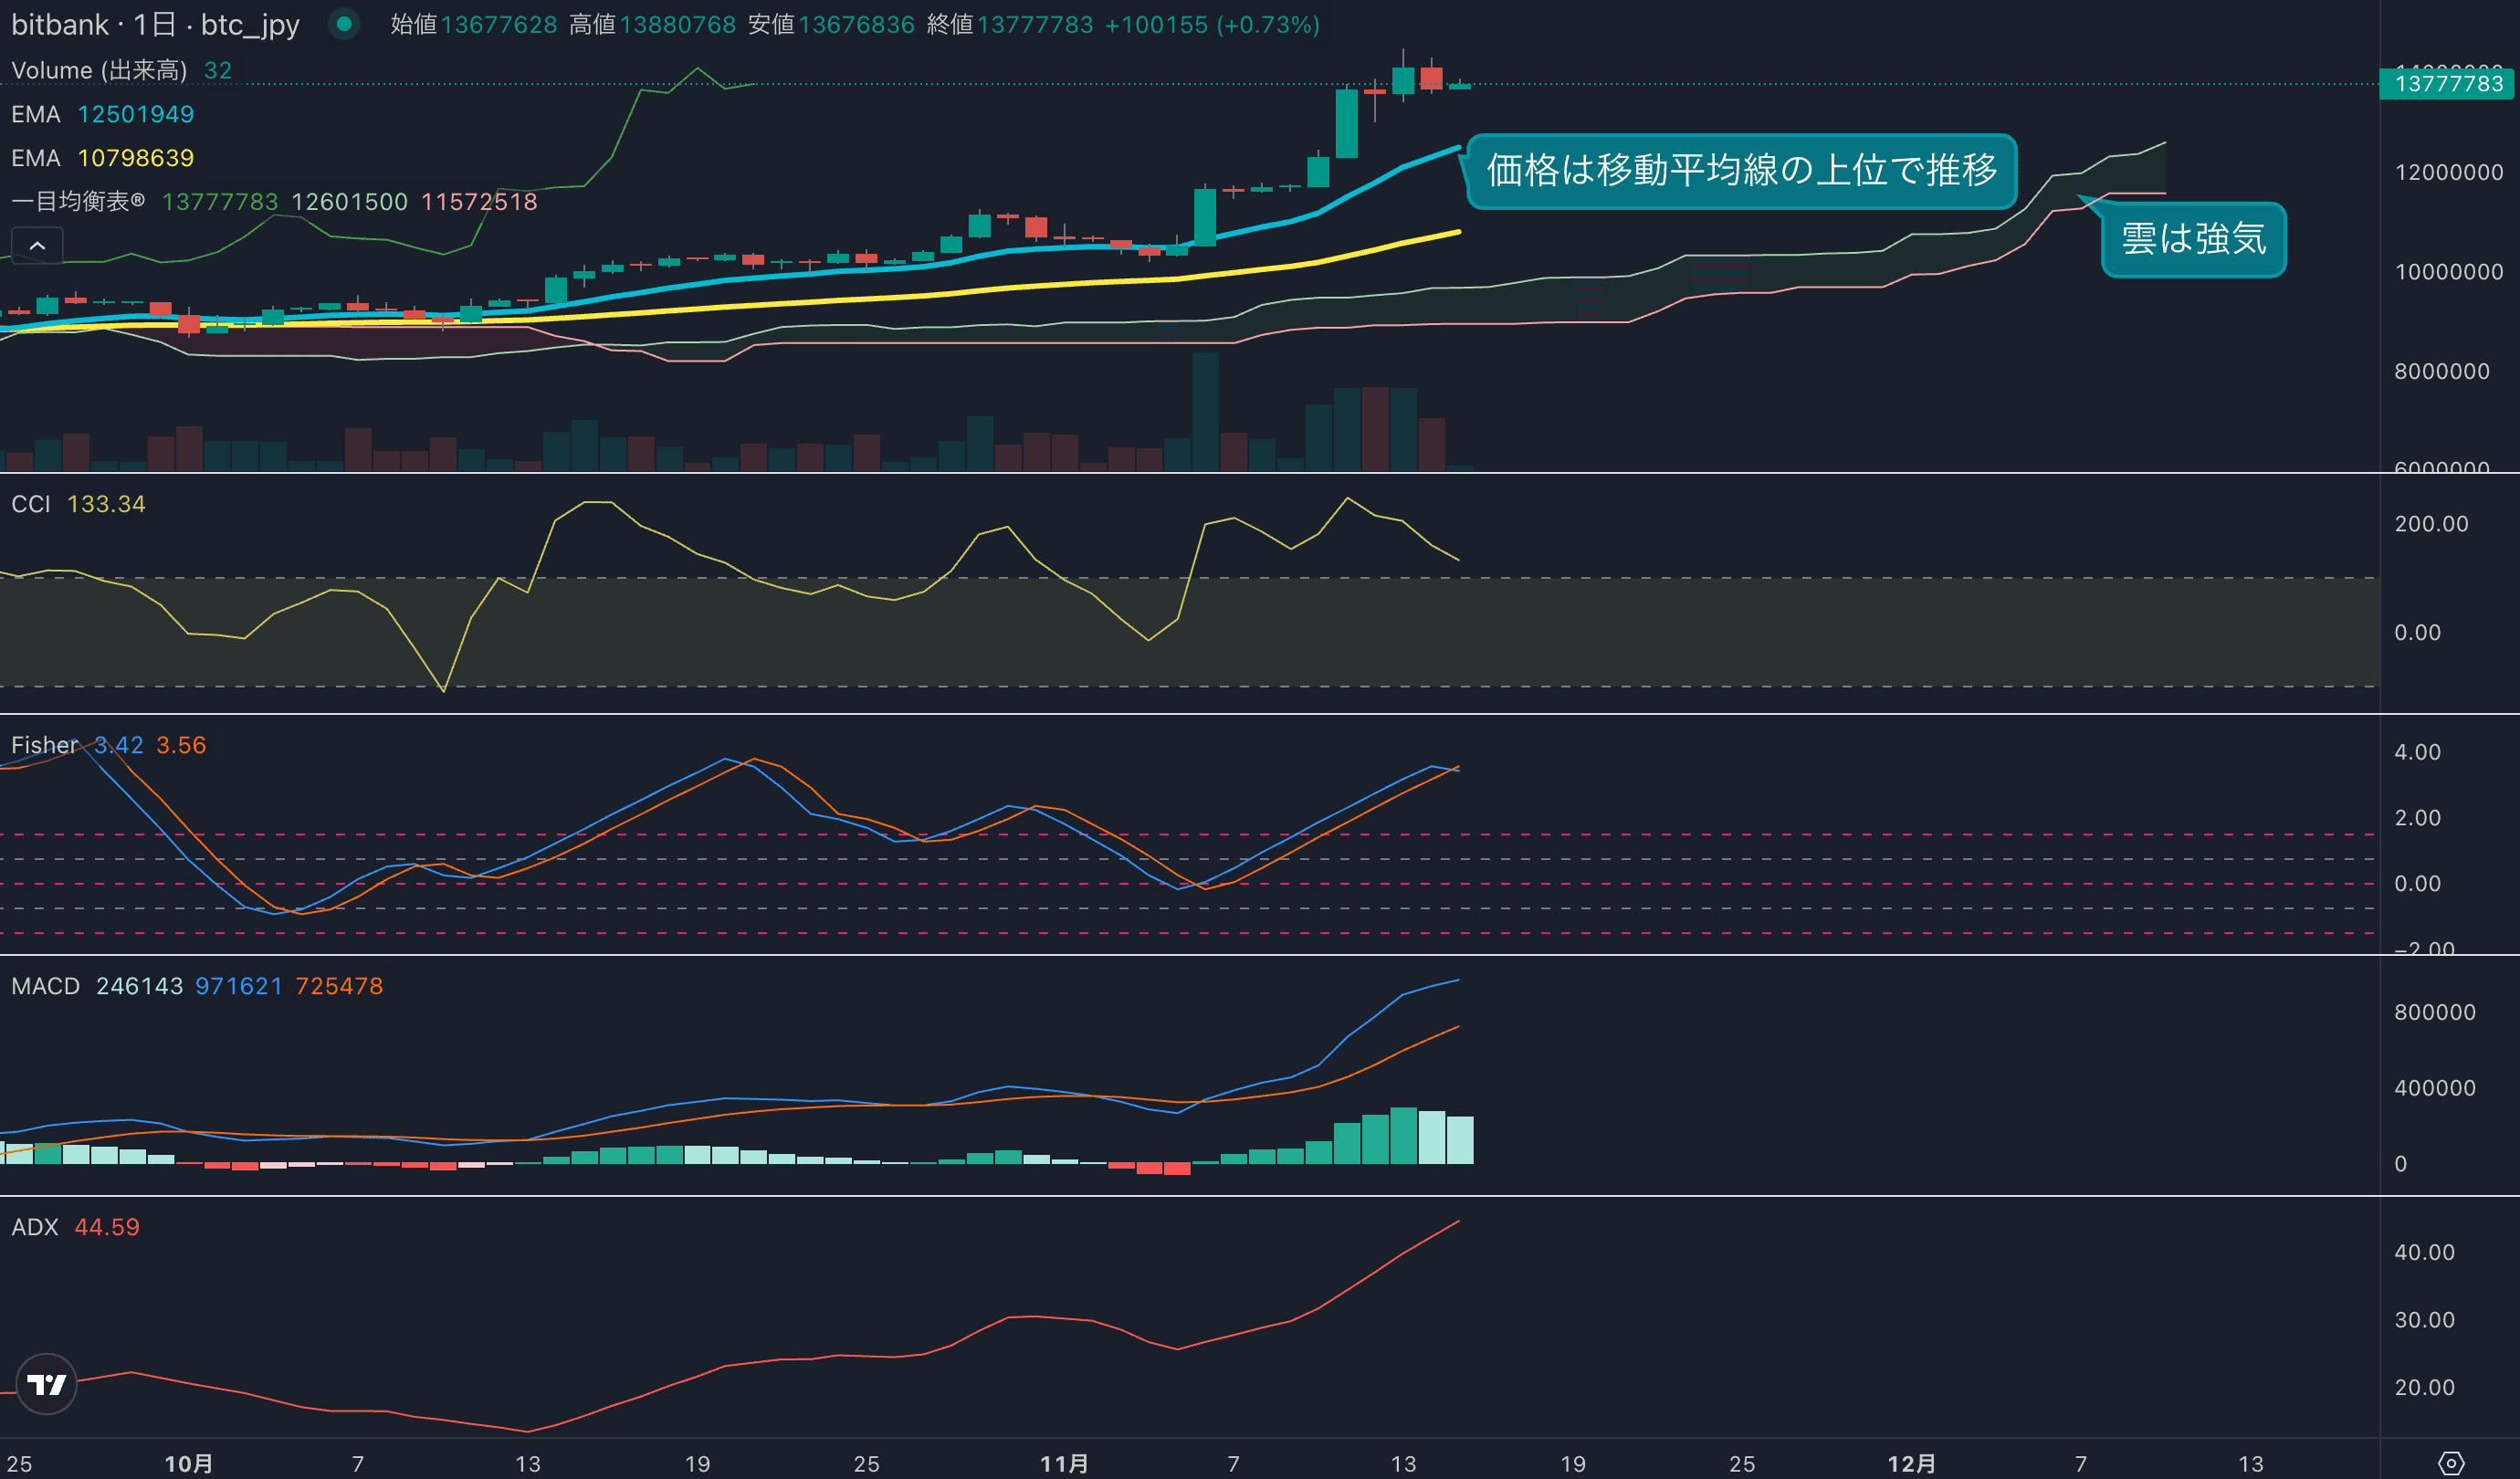Viewport: 2520px width, 1479px height.
Task: Select the Volume (出来高) indicator legend
Action: tap(98, 70)
